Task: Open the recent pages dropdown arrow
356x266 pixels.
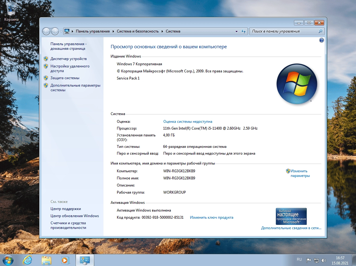Action: 61,32
